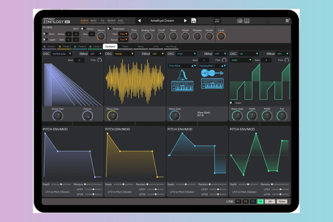The height and width of the screenshot is (222, 333).
Task: Adjust the Vibrato knob
Action: click(x=209, y=36)
